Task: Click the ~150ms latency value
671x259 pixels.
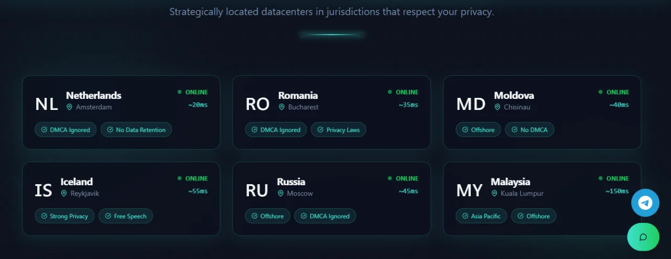Action: [x=617, y=191]
